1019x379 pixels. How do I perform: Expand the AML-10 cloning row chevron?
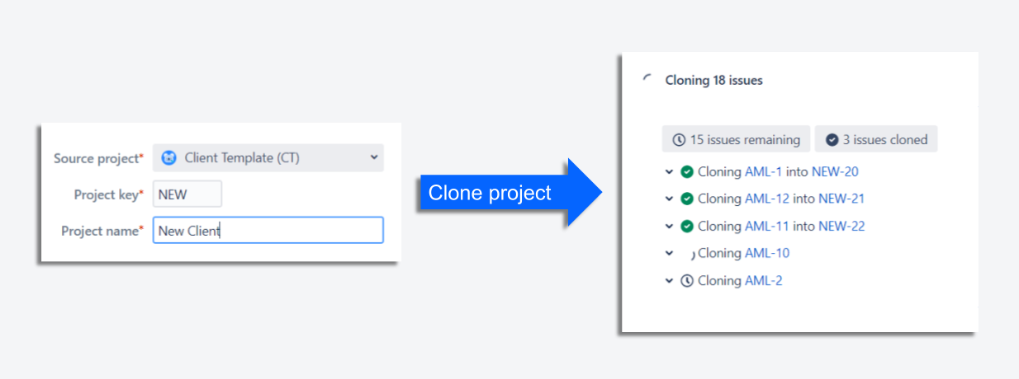point(669,254)
